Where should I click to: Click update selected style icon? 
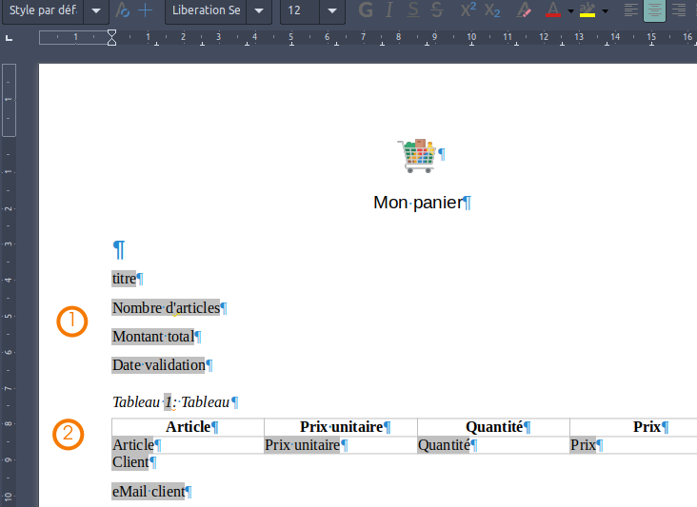[122, 10]
